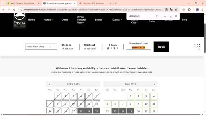Screen dimensions: 206x116
Task: Open the extensions puzzle icon
Action: [189, 10]
